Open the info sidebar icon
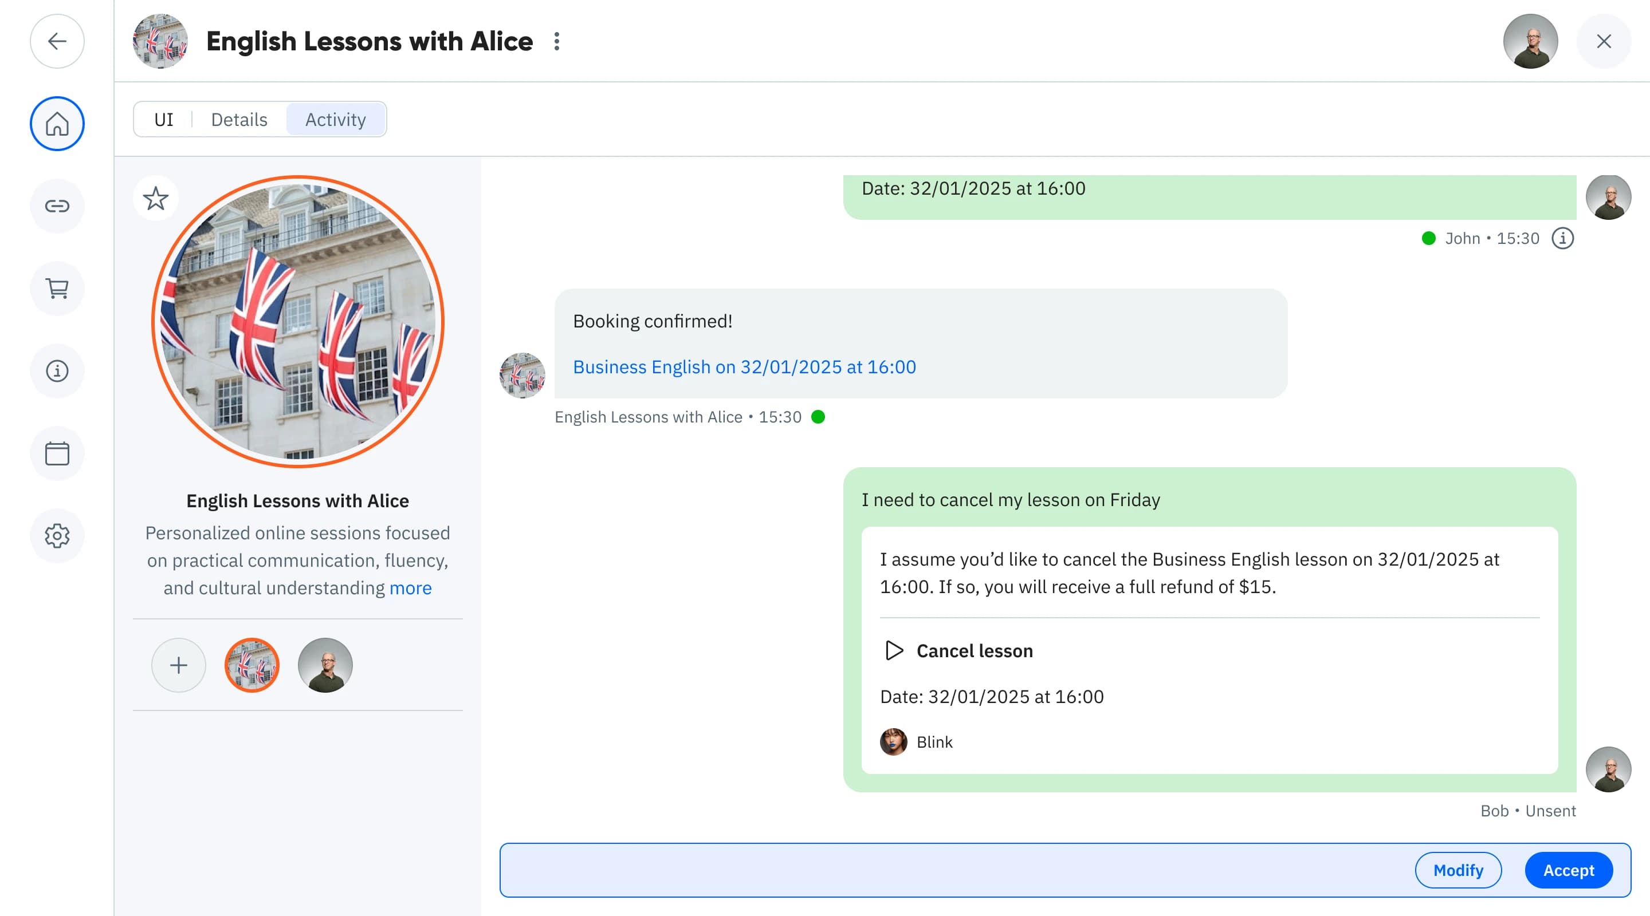The width and height of the screenshot is (1650, 916). 57,370
